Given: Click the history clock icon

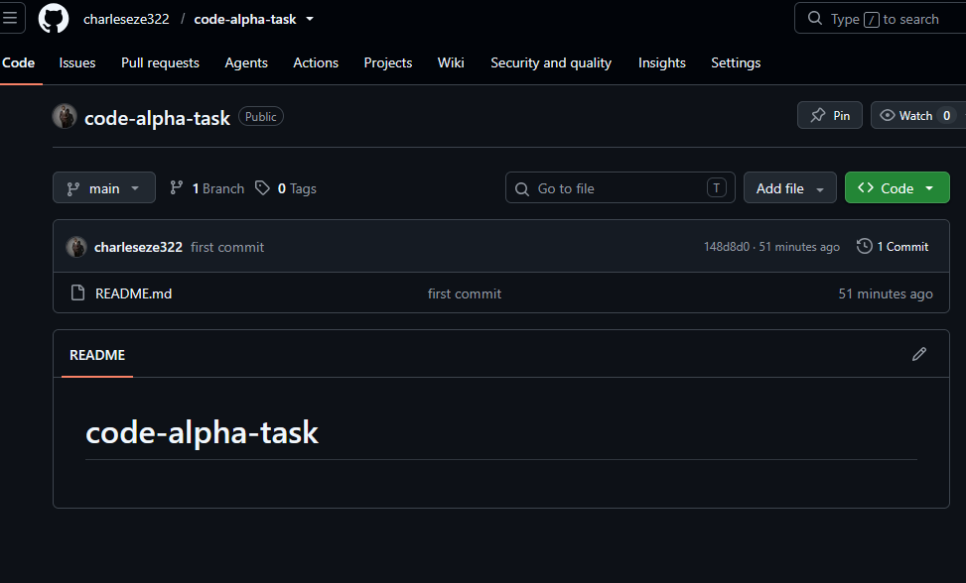Looking at the screenshot, I should coord(865,246).
